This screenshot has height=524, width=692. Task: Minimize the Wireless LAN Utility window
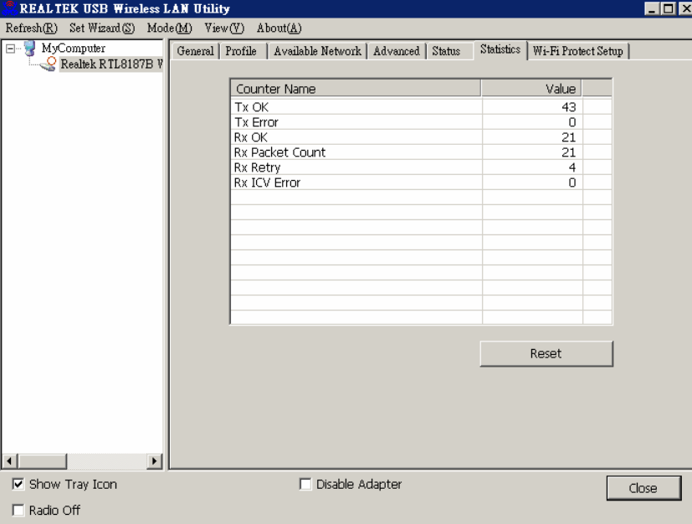pyautogui.click(x=652, y=8)
